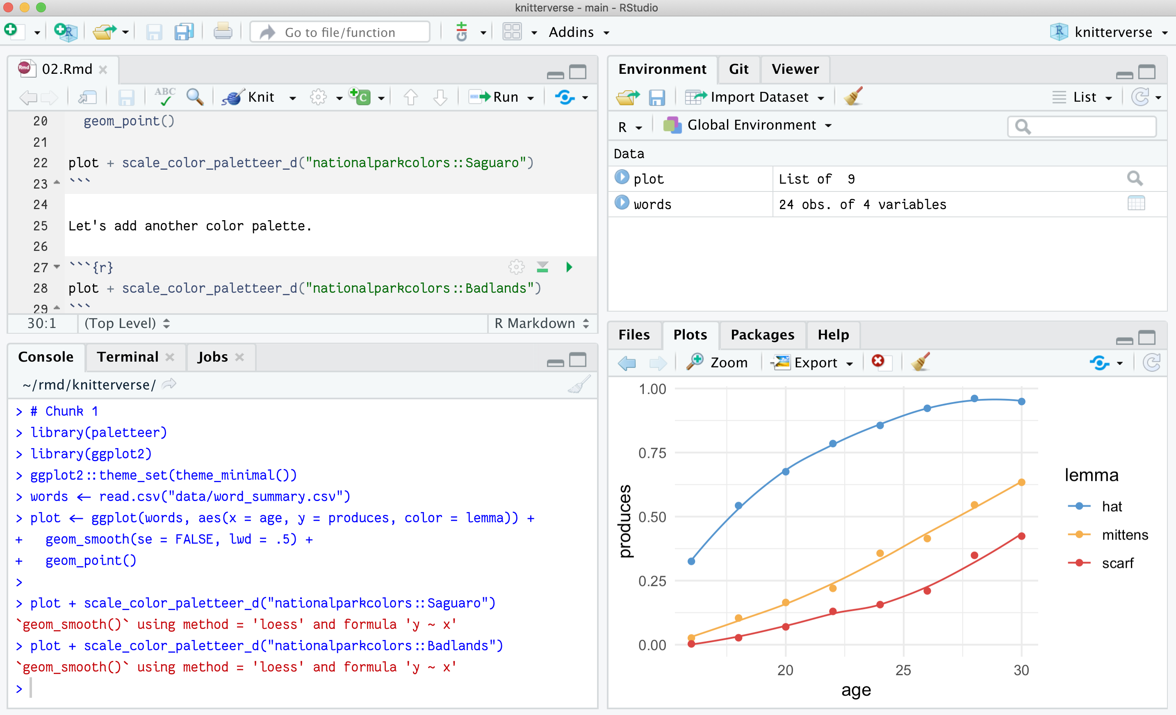This screenshot has height=715, width=1176.
Task: Clear environment with the broom icon
Action: click(853, 97)
